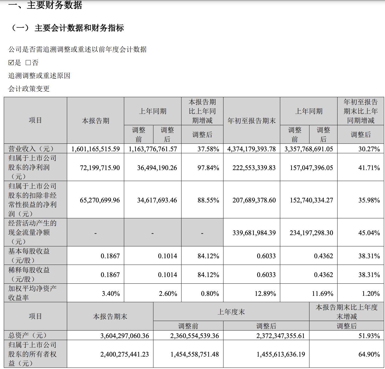Select row label 营业收入（元）
Screen dimensions: 385x369
31,149
